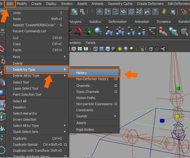Open the Panels menu in viewport
190x158 pixels.
[90, 43]
